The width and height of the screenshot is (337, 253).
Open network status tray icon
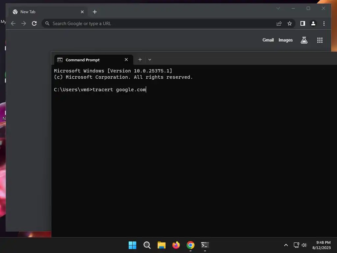click(x=297, y=245)
